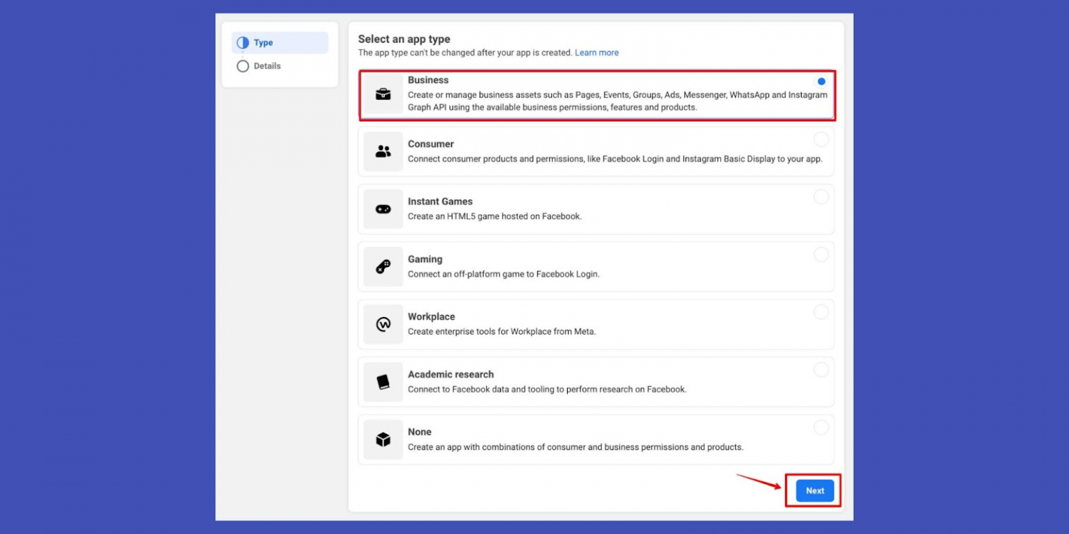This screenshot has height=534, width=1069.
Task: Select the Consumer radio button
Action: 821,139
